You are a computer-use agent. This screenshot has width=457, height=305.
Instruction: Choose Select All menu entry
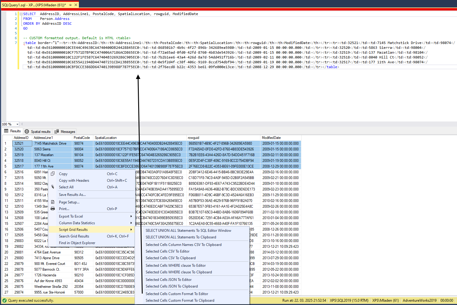(x=92, y=187)
